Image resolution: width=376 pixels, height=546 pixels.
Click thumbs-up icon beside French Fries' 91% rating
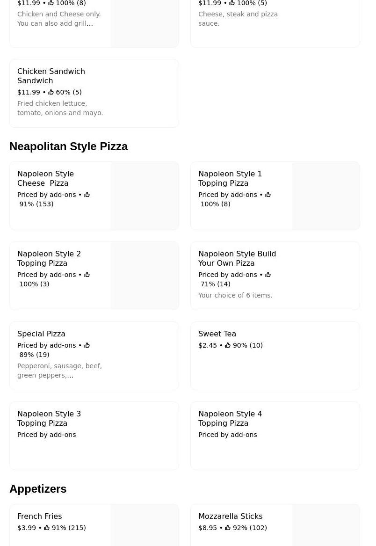47,528
